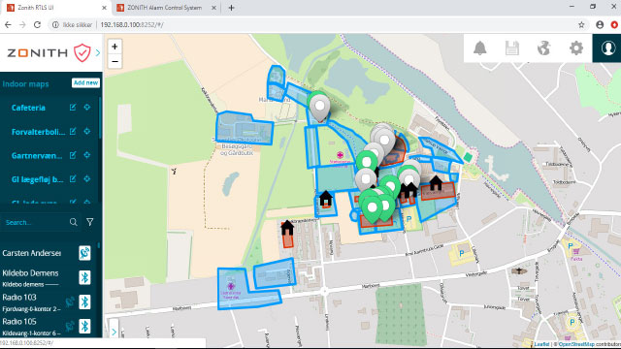Image resolution: width=621 pixels, height=349 pixels.
Task: Expand the bottom-left map panel arrow
Action: point(114,332)
